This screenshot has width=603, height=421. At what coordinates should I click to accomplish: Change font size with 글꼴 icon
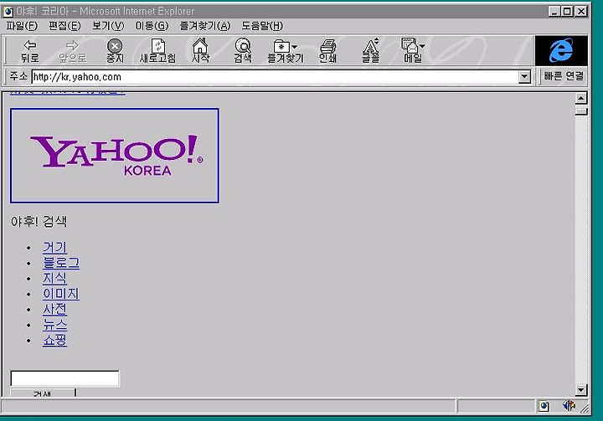[370, 51]
